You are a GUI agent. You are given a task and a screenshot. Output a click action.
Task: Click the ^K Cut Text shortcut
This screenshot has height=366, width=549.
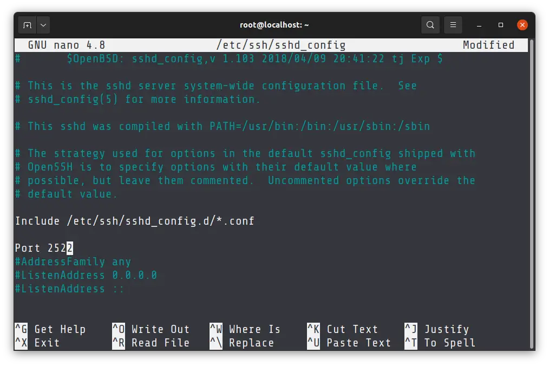point(343,329)
